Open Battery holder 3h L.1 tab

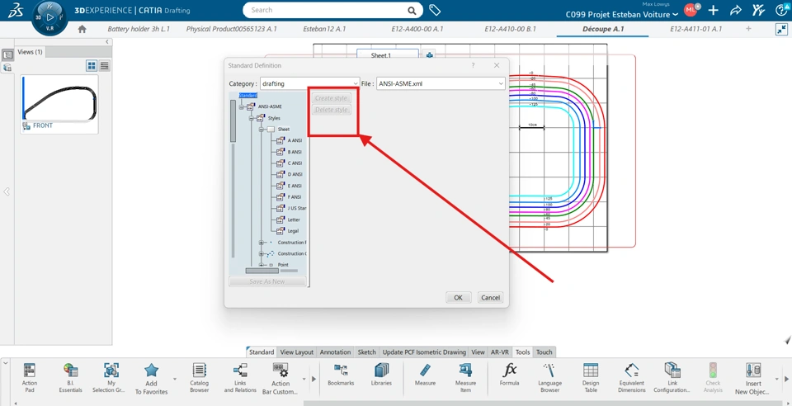(139, 29)
